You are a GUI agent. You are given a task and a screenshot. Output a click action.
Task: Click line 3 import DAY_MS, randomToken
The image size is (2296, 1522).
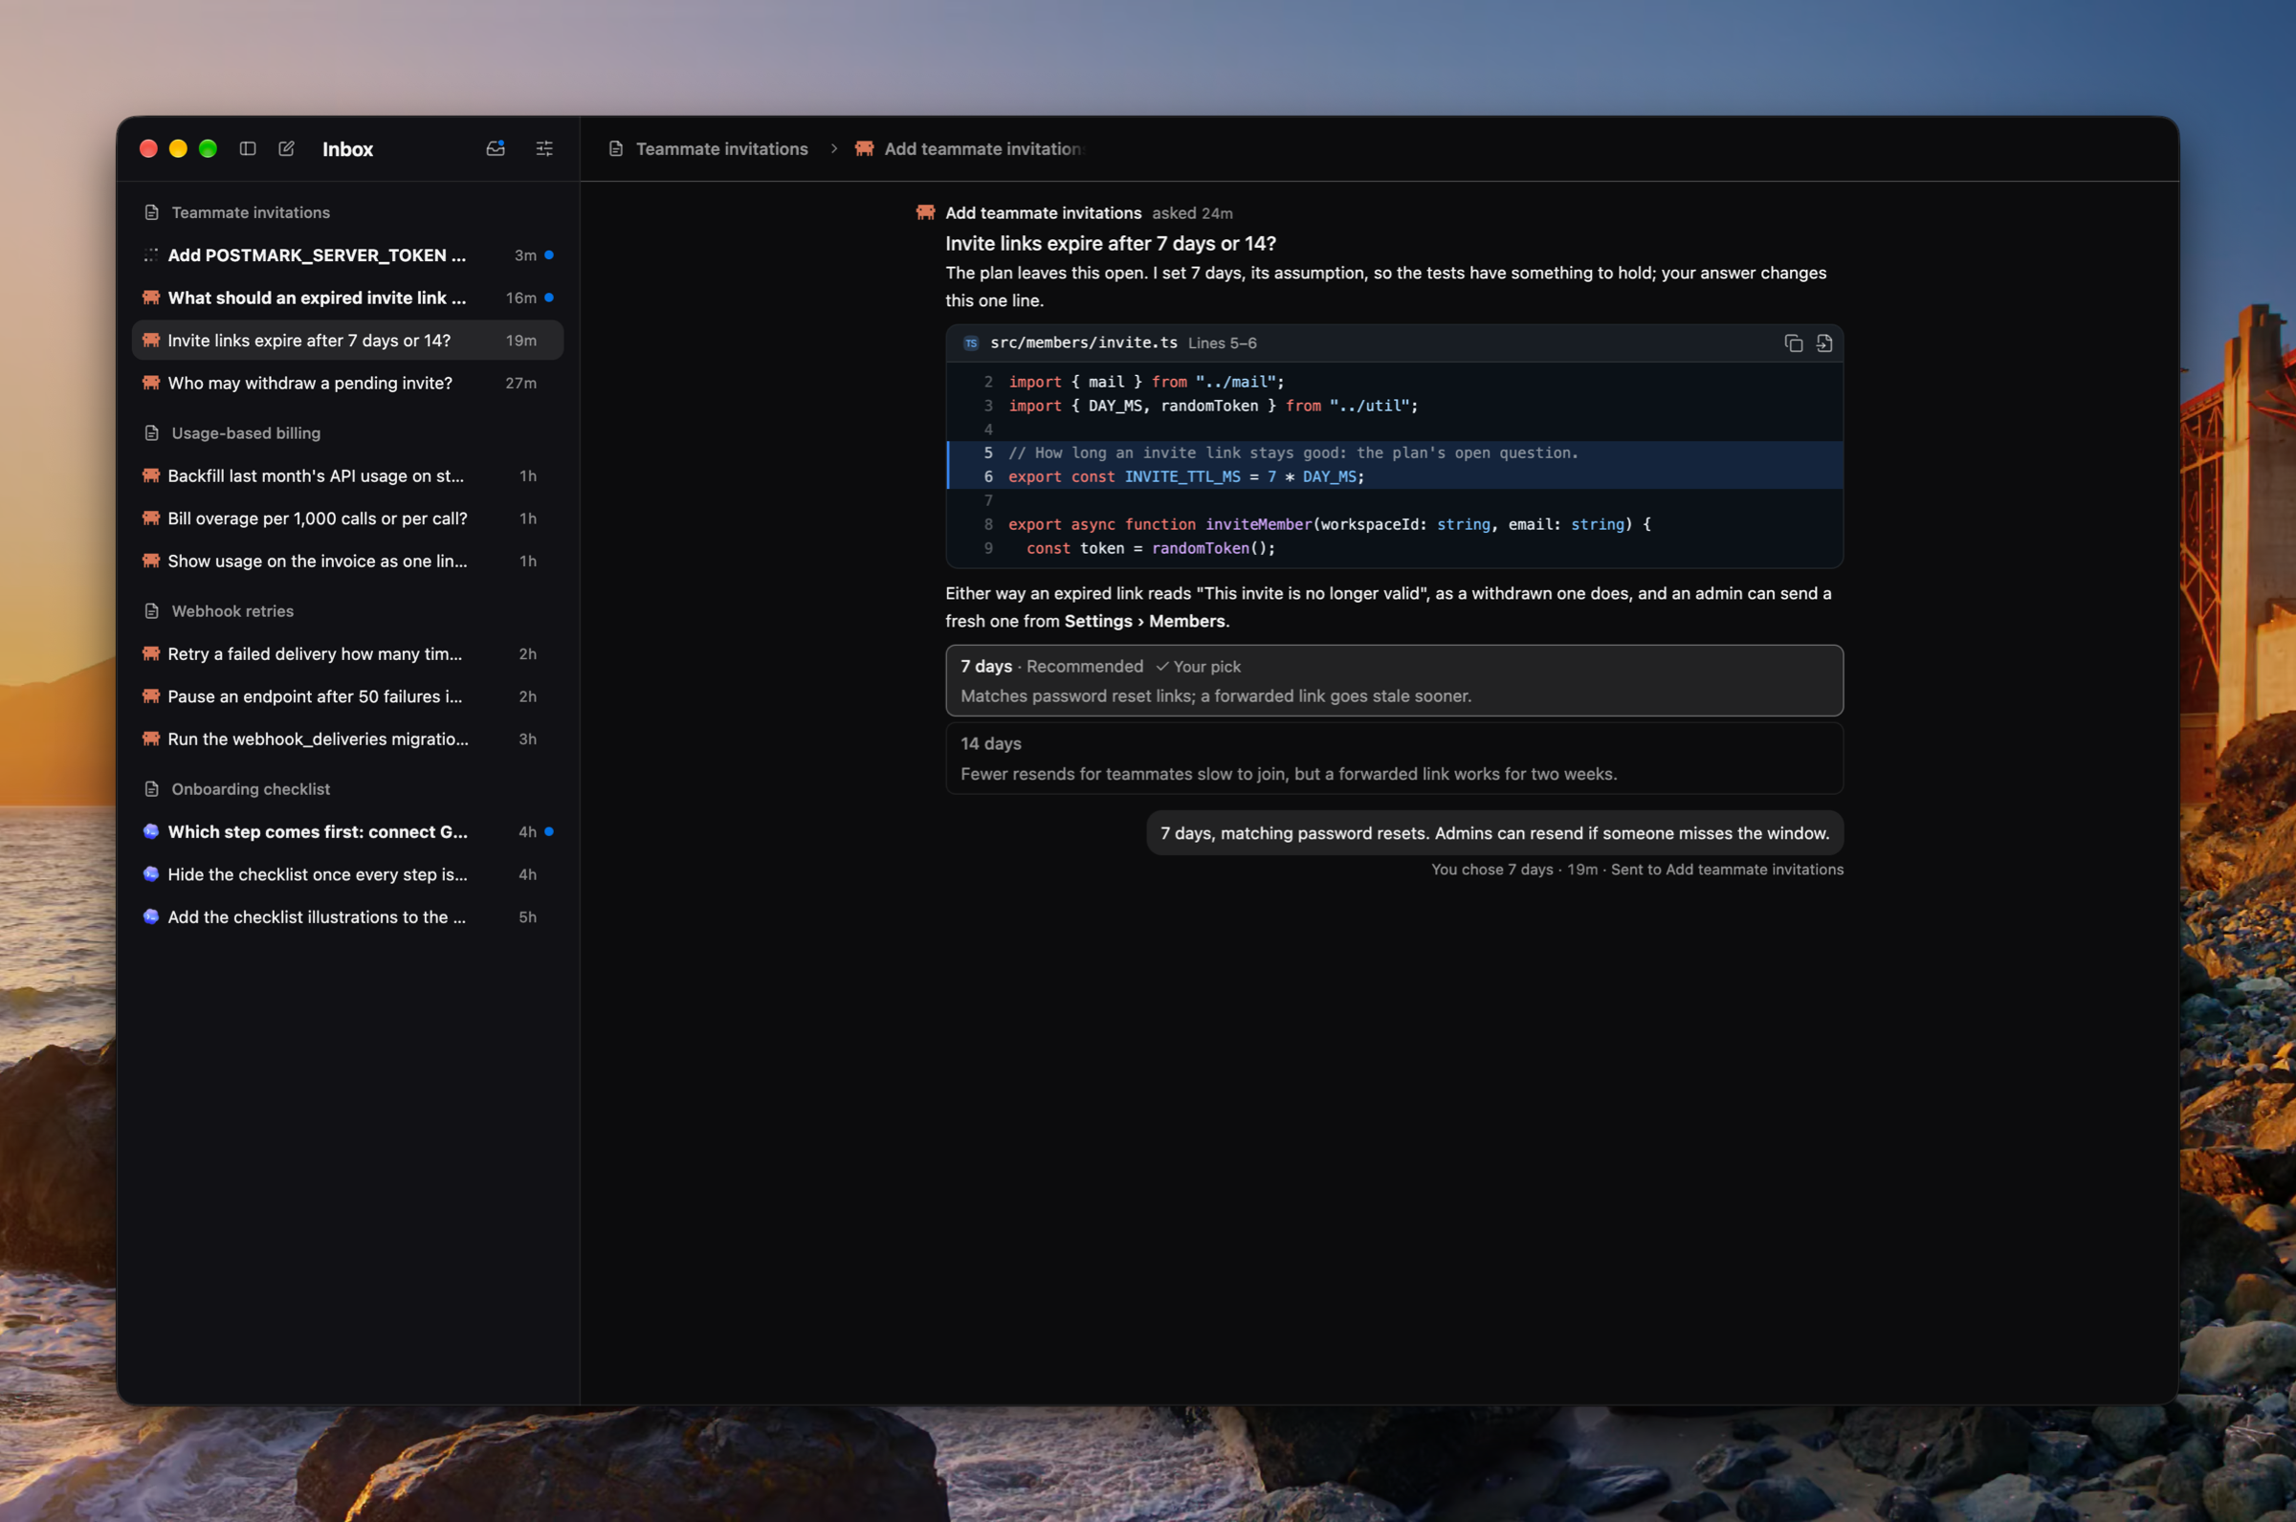tap(1213, 406)
